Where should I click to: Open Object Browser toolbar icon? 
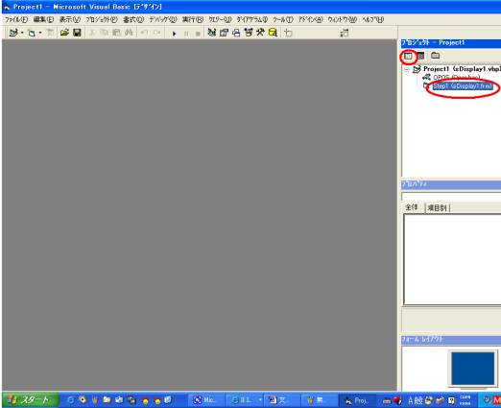tap(249, 33)
